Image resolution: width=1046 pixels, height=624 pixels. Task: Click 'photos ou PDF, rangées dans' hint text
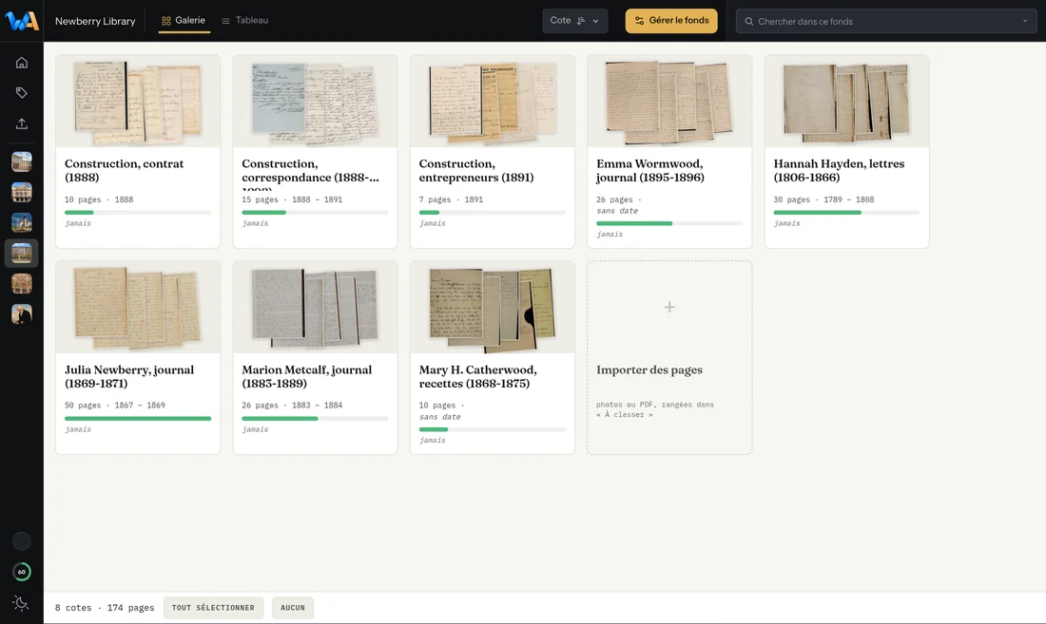(x=655, y=405)
